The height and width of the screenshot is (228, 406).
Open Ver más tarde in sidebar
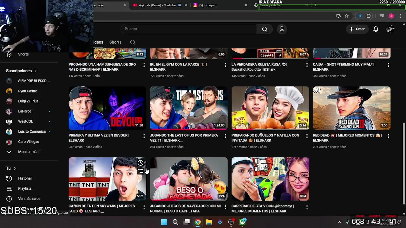tap(29, 199)
